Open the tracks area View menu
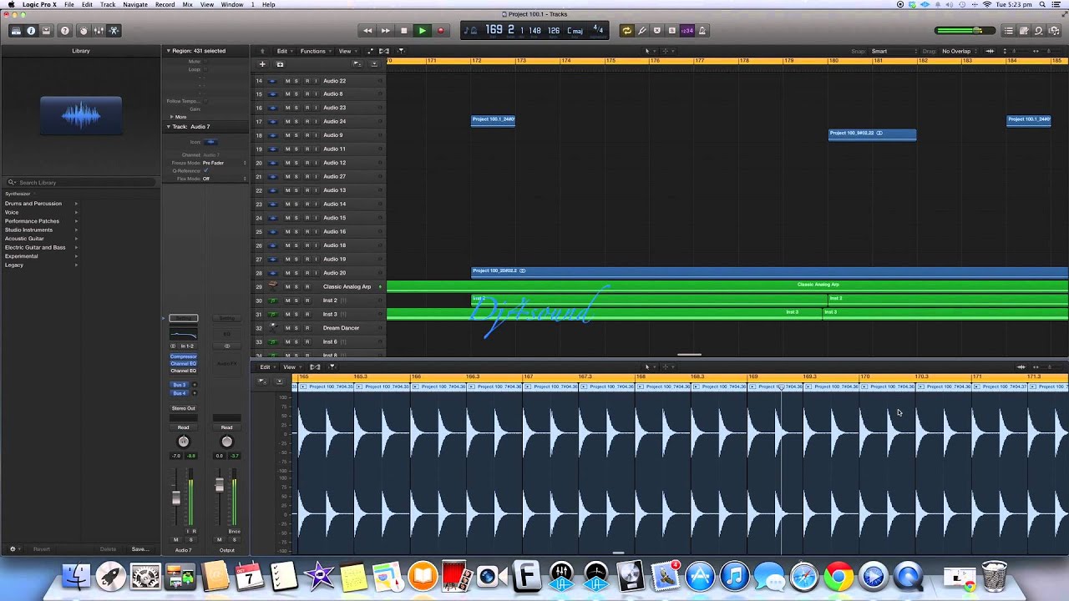 point(347,51)
